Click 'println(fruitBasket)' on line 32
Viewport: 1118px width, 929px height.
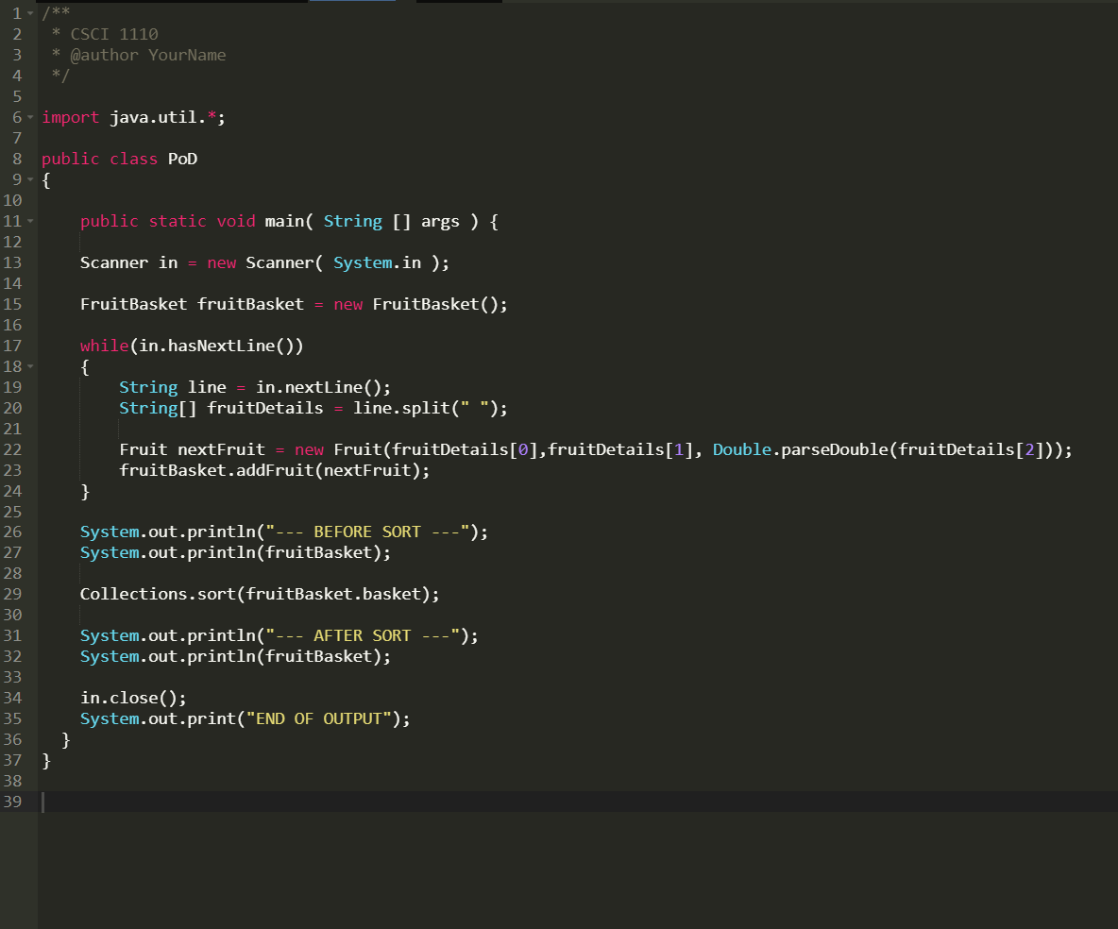284,656
